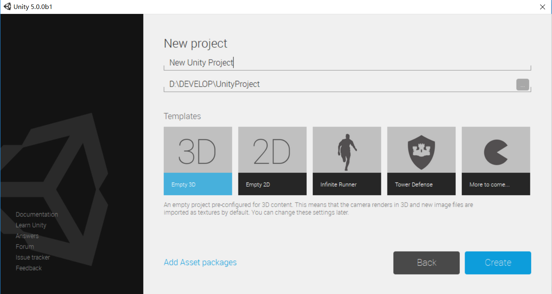The image size is (552, 294).
Task: Click the Templates heading text
Action: (182, 116)
